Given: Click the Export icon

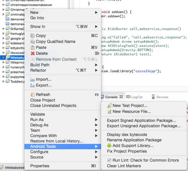Looking at the screenshot, I should (32, 85).
